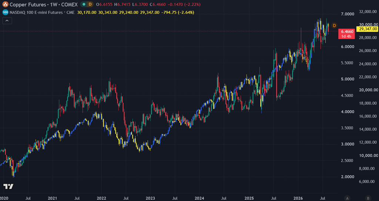Click the low value L6.3700 in legend
This screenshot has width=379, height=201.
pyautogui.click(x=141, y=4)
